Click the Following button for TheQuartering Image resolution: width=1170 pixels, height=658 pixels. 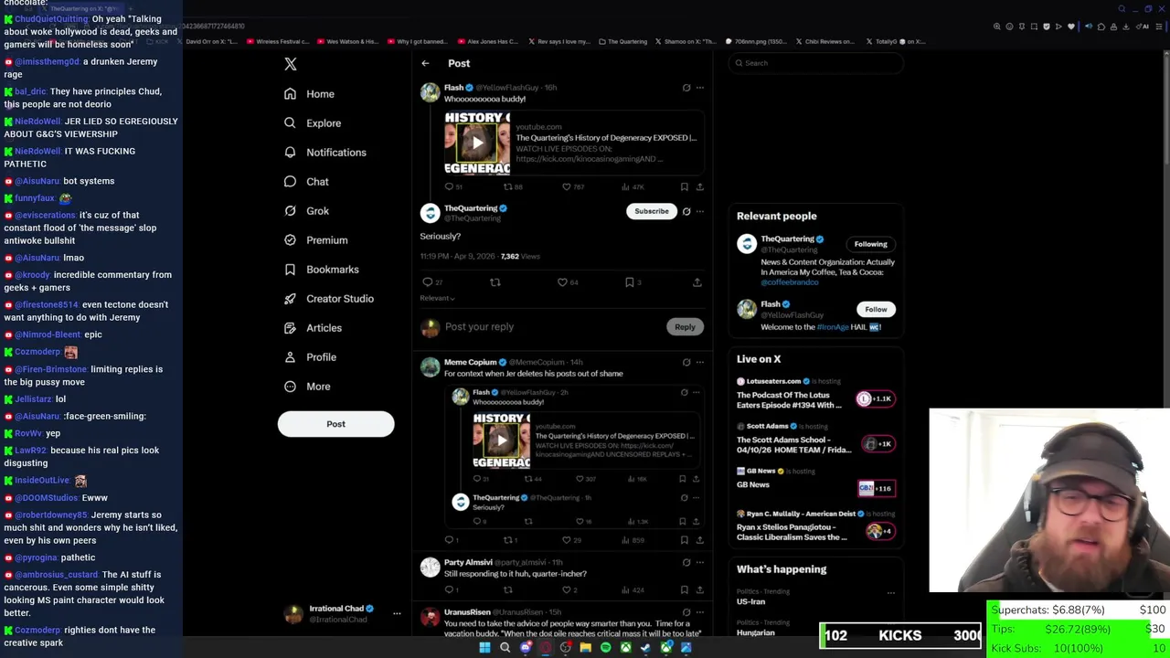point(870,244)
